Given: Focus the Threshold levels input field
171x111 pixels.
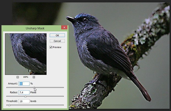Looking at the screenshot, I should click(24, 101).
